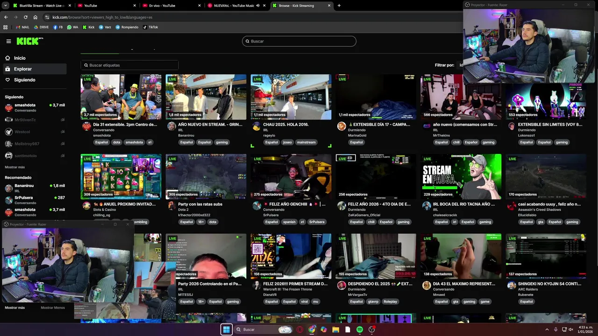Open the Windows Start menu
The image size is (598, 336).
click(226, 329)
